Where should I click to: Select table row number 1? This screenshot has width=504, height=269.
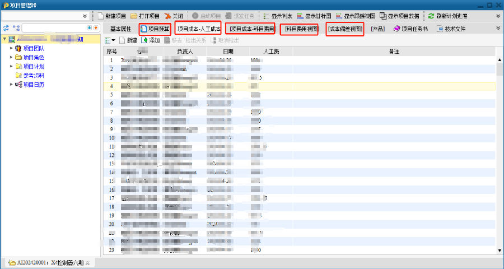tap(300, 60)
